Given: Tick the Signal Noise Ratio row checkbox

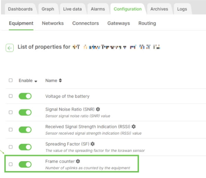Looking at the screenshot, I should 11,112.
